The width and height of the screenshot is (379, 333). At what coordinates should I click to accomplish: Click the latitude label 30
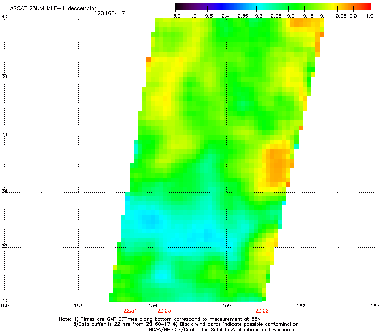pos(4,301)
